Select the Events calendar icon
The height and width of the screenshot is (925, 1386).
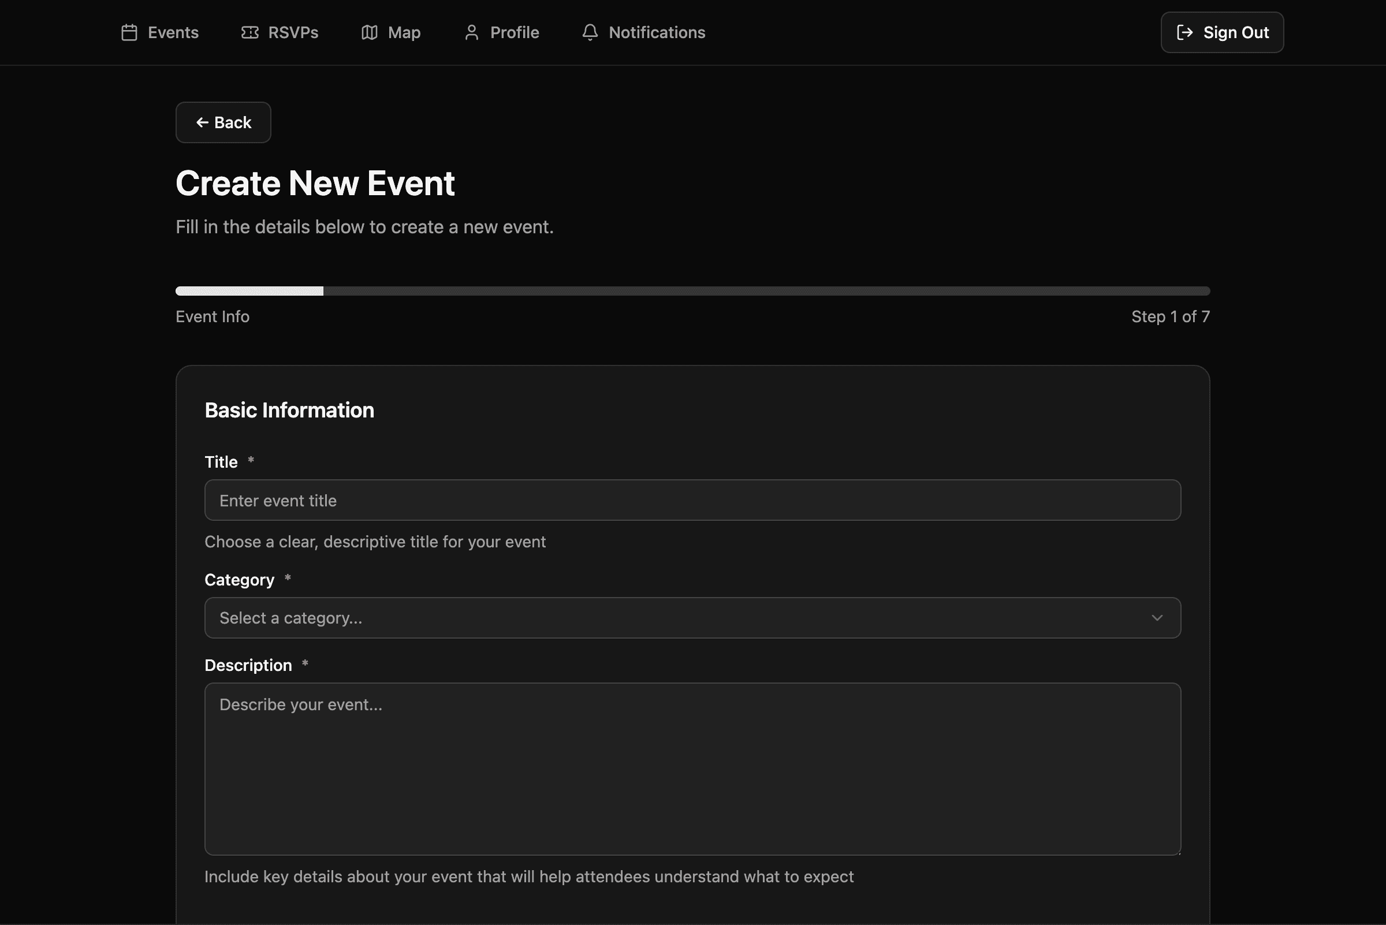pos(129,32)
